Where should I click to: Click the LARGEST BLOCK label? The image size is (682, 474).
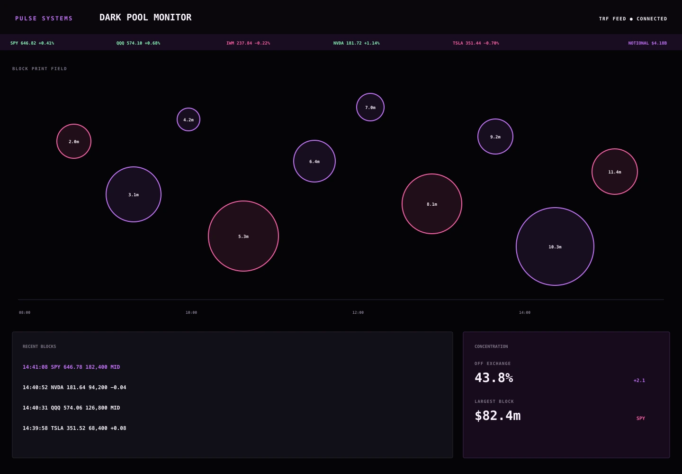[494, 401]
